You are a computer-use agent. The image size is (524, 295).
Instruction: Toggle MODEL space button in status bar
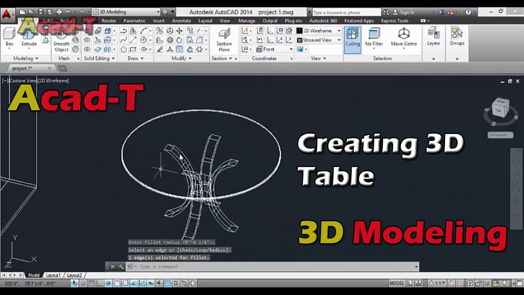click(x=397, y=283)
